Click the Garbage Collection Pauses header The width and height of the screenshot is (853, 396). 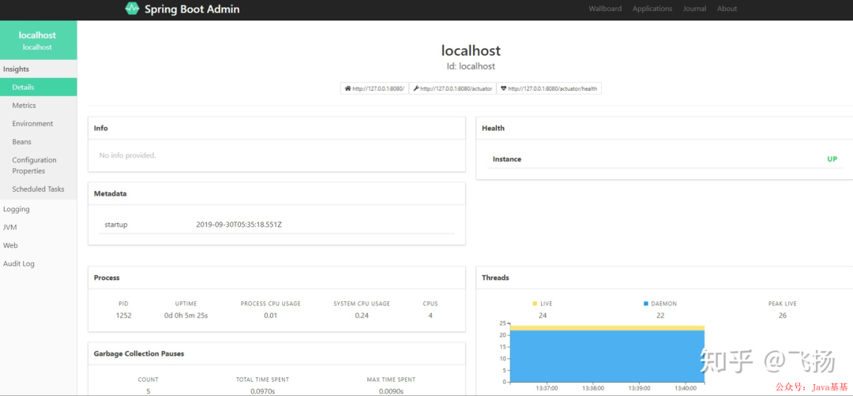pyautogui.click(x=276, y=353)
